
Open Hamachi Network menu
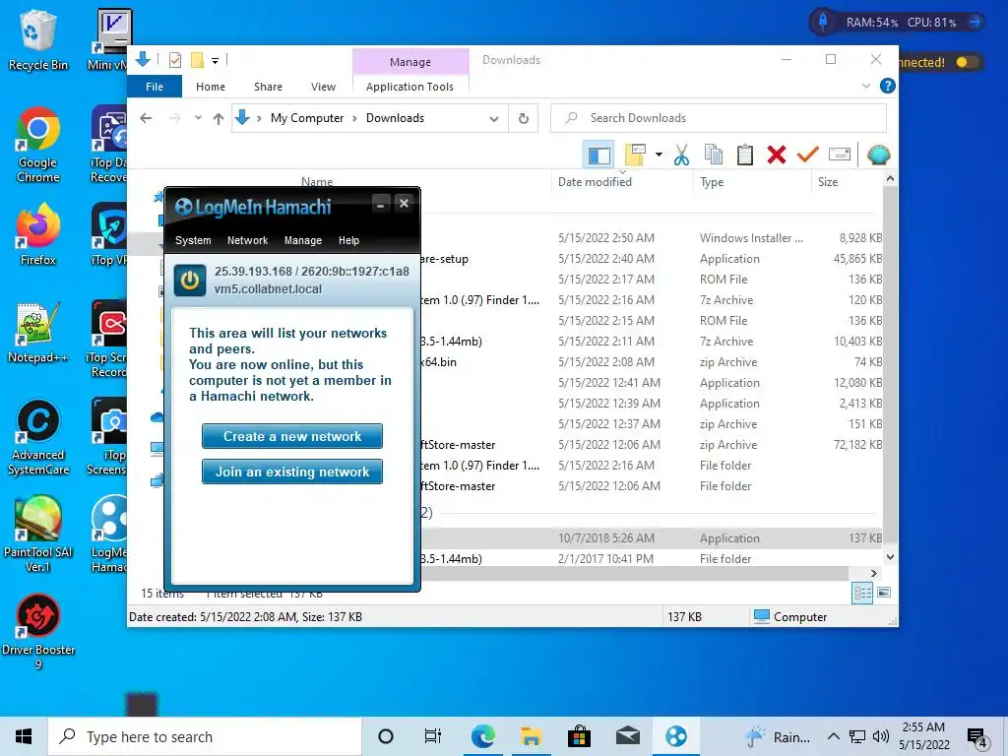pyautogui.click(x=247, y=240)
